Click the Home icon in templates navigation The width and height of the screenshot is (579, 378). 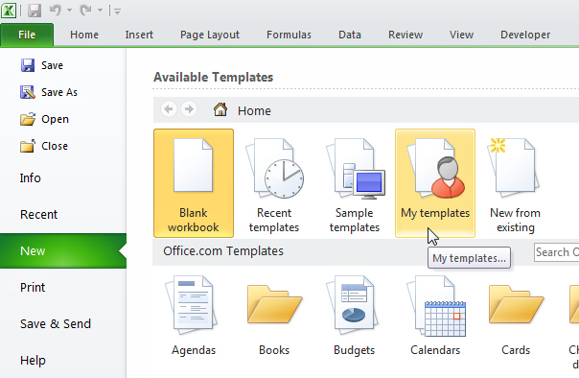click(220, 109)
